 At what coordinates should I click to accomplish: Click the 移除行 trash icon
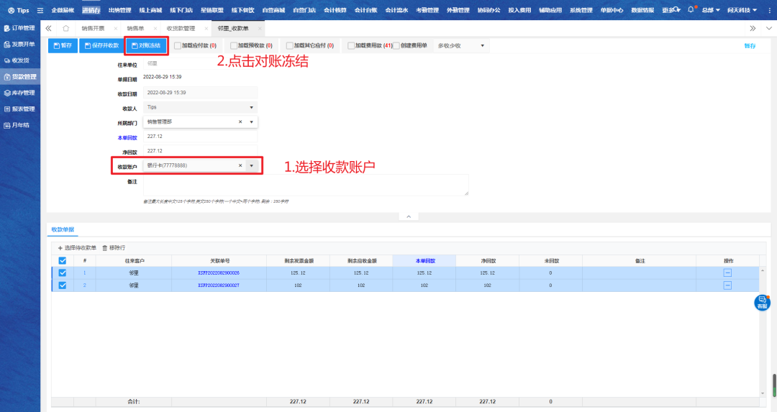(x=105, y=247)
